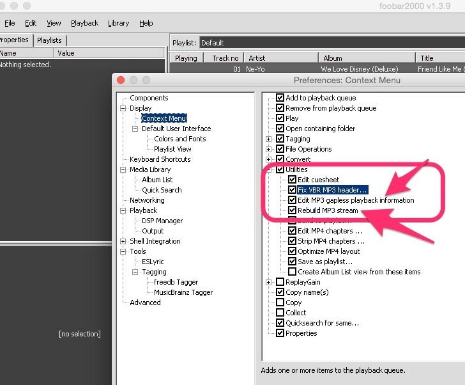Screen dimensions: 465x385
Task: Expand the ReplayGain context menu group
Action: pos(268,282)
